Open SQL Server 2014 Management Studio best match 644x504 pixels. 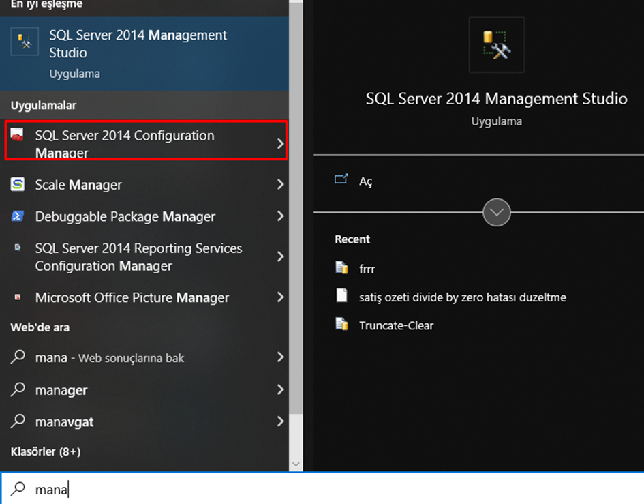coord(144,53)
